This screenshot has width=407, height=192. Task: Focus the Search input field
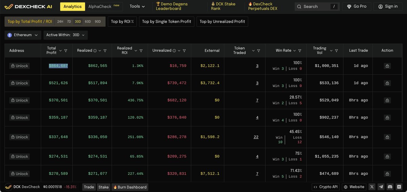pyautogui.click(x=317, y=6)
